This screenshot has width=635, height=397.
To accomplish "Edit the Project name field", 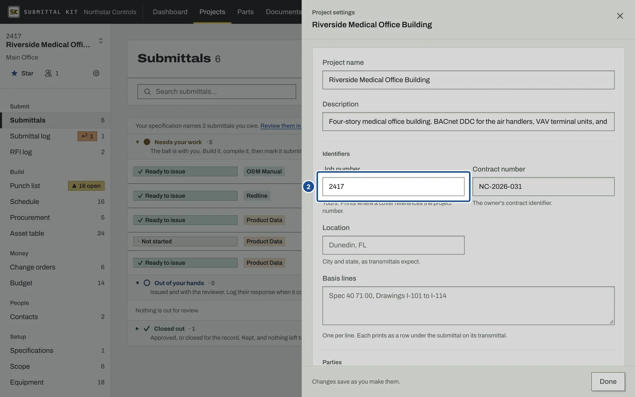I will pyautogui.click(x=468, y=80).
